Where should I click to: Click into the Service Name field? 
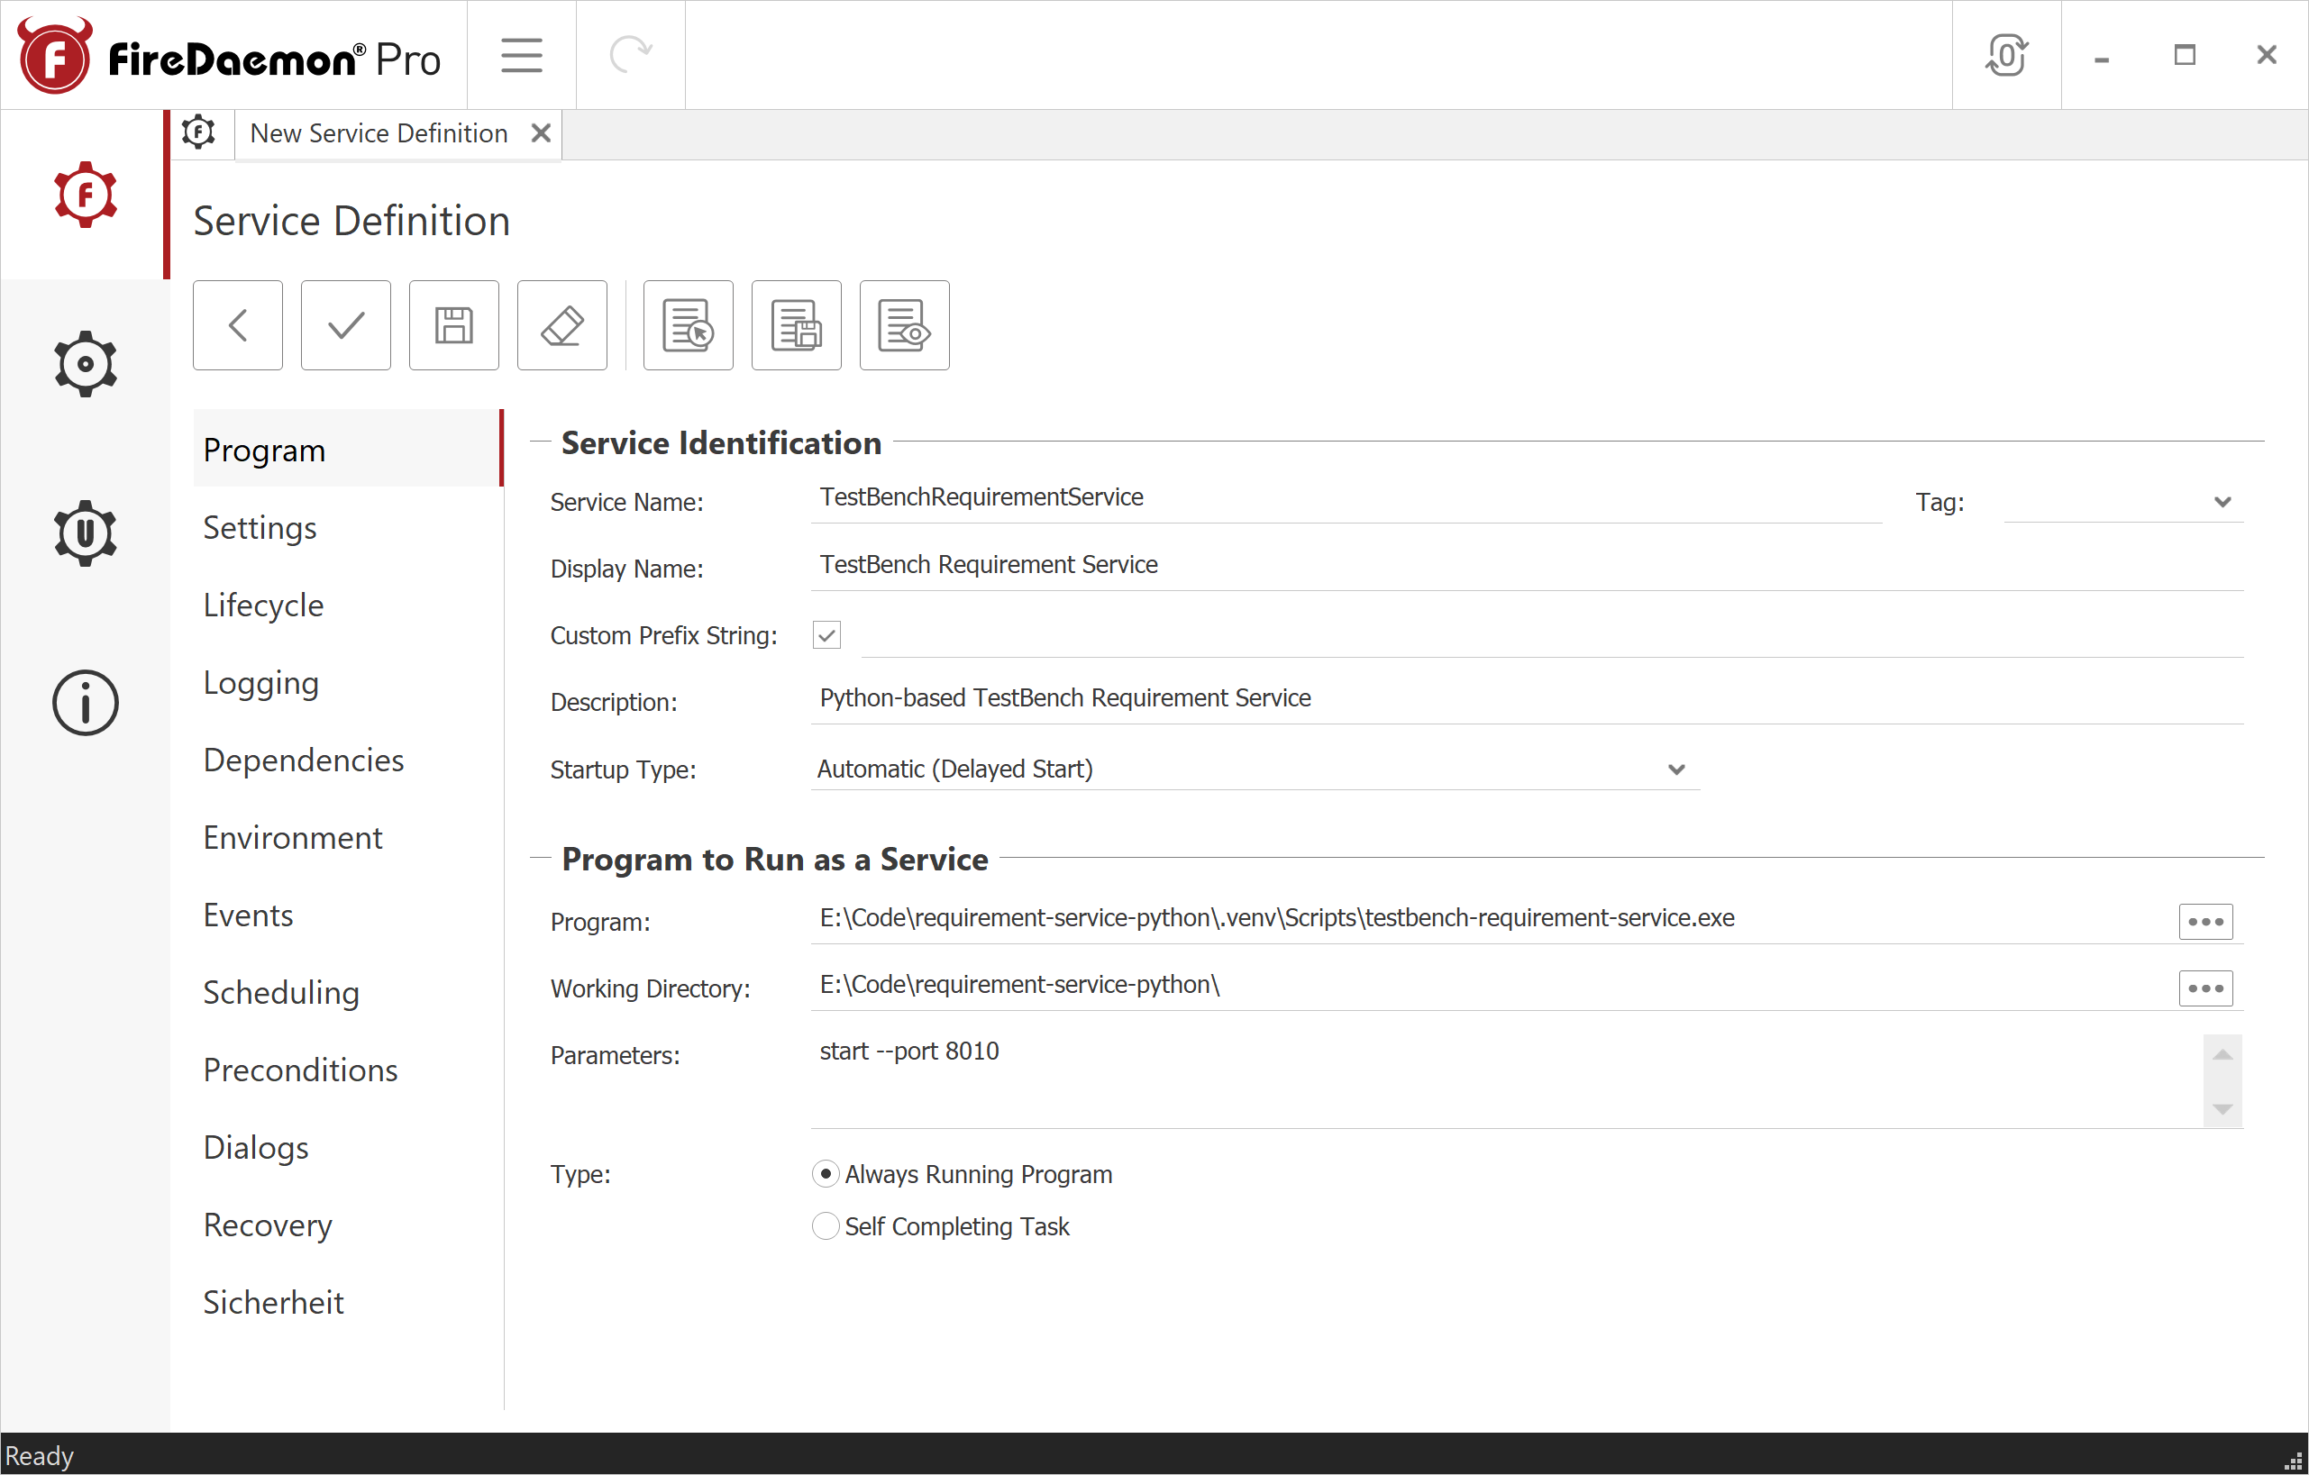[1343, 497]
